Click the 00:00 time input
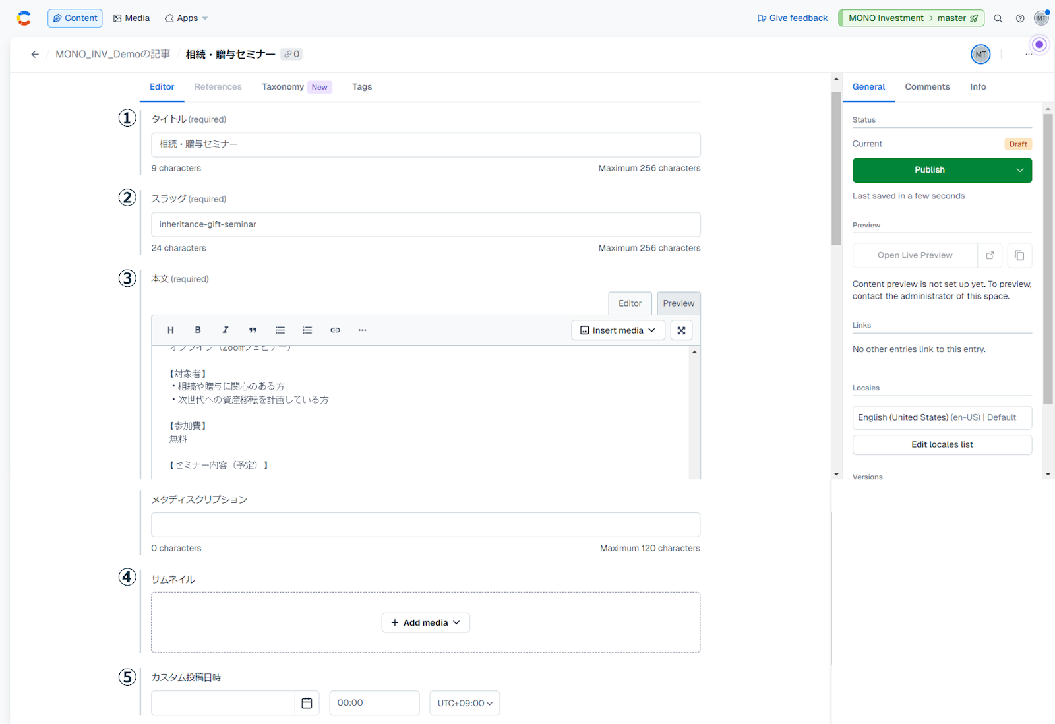Image resolution: width=1055 pixels, height=724 pixels. (x=375, y=703)
